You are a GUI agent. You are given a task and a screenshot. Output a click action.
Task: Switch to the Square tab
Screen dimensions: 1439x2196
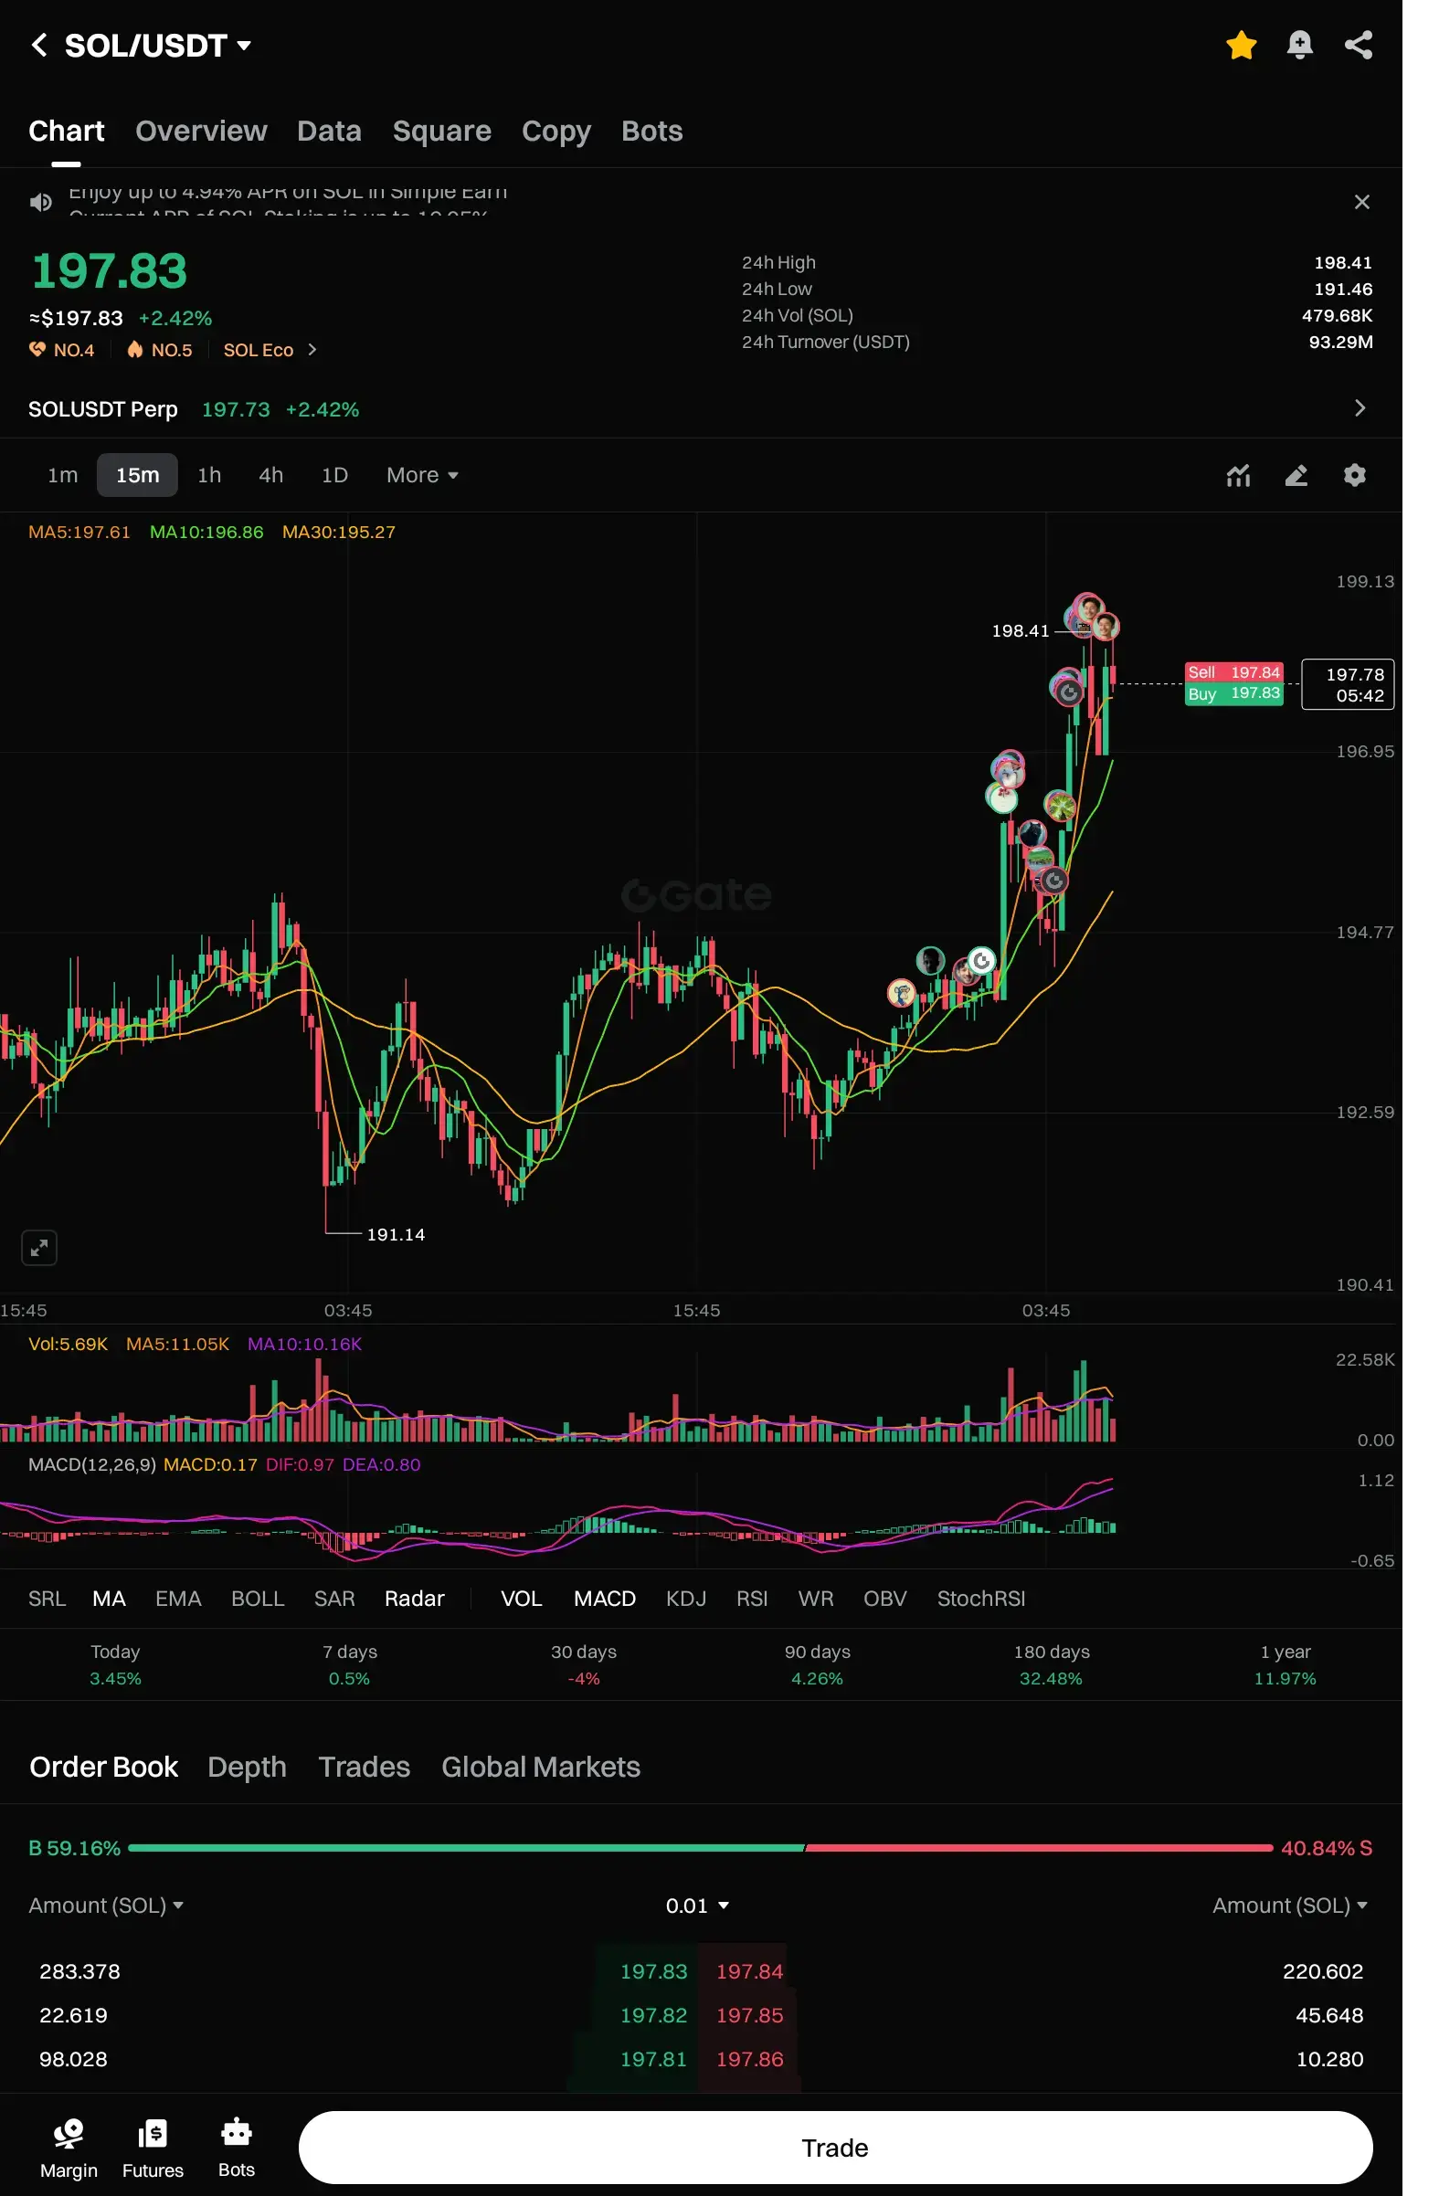click(x=441, y=131)
